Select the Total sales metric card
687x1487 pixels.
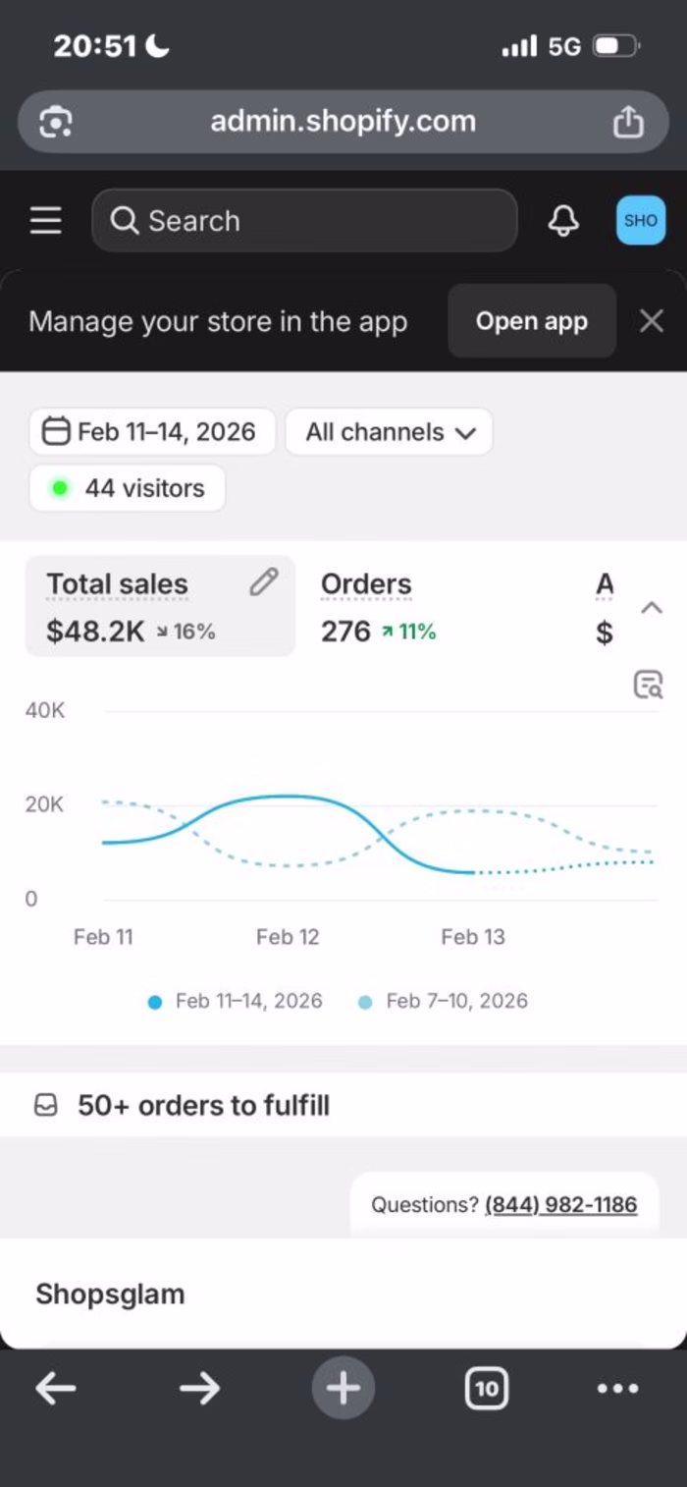137,606
